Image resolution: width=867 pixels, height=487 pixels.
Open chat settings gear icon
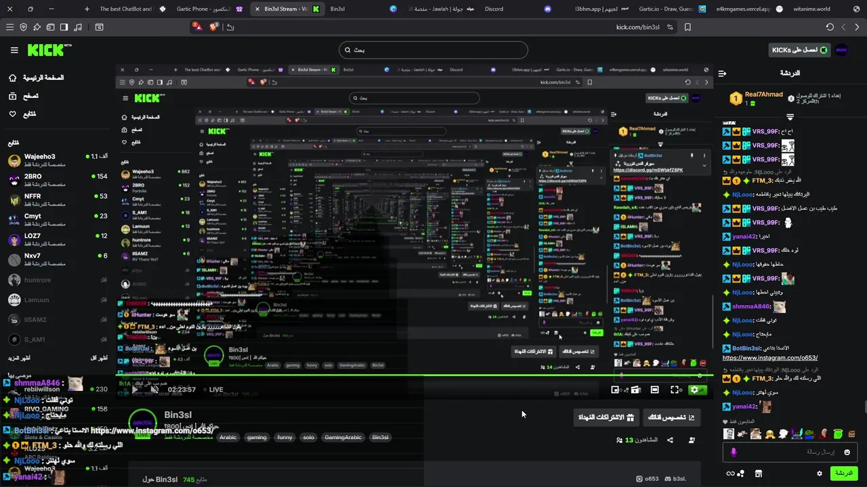[820, 473]
